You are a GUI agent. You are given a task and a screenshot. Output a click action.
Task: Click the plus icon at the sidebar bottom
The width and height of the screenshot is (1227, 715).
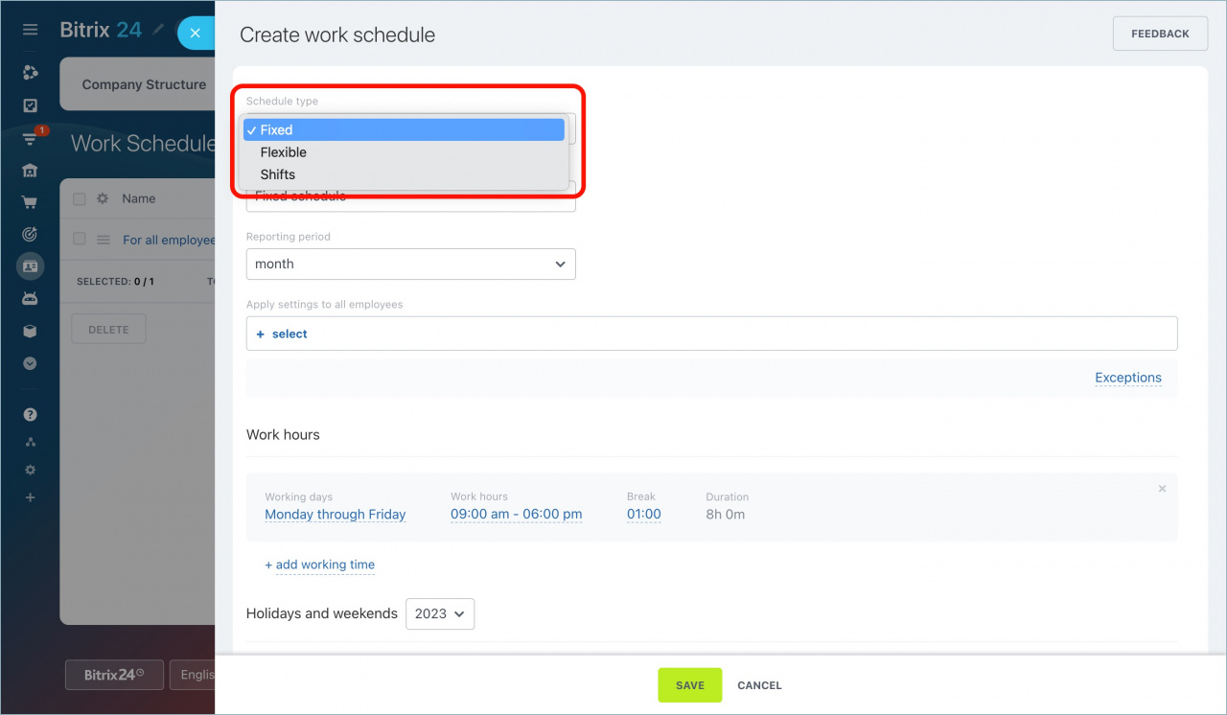[30, 497]
